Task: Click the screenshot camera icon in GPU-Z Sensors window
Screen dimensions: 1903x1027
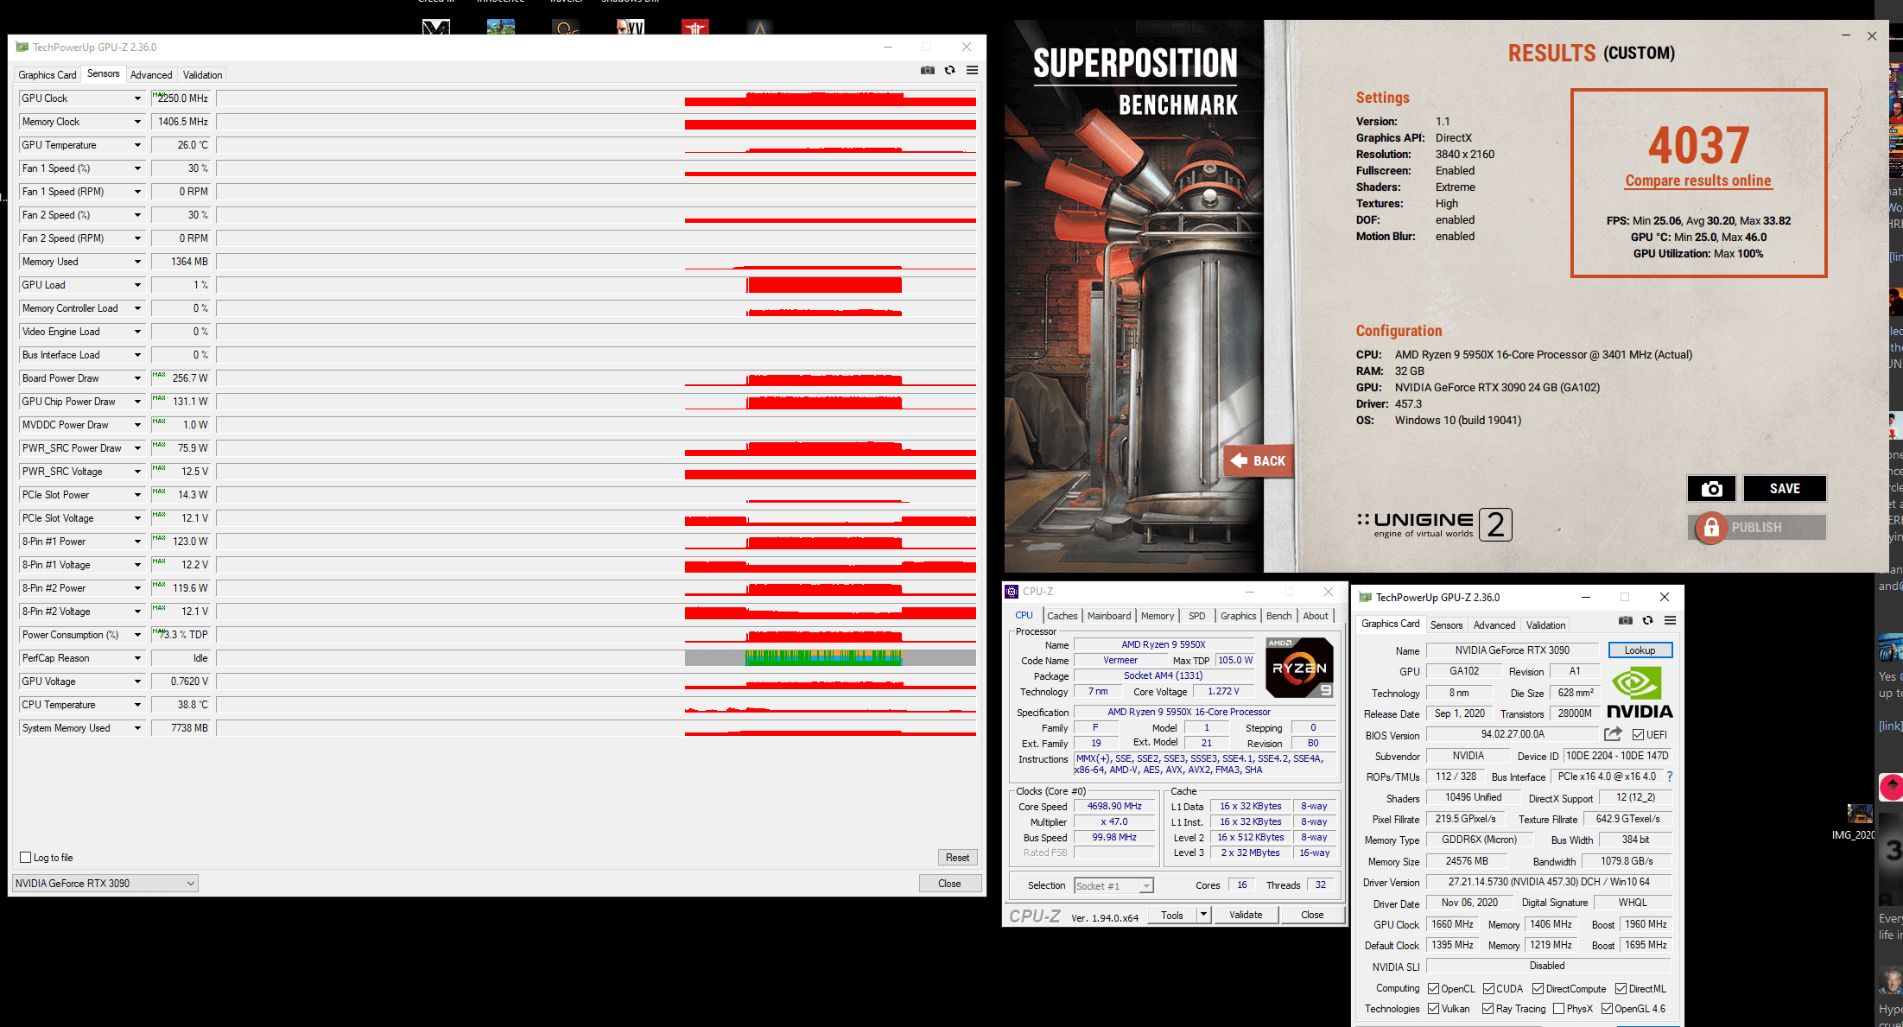Action: point(927,70)
